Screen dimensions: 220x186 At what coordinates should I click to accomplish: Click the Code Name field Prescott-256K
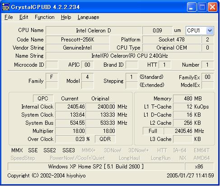[x=78, y=40]
